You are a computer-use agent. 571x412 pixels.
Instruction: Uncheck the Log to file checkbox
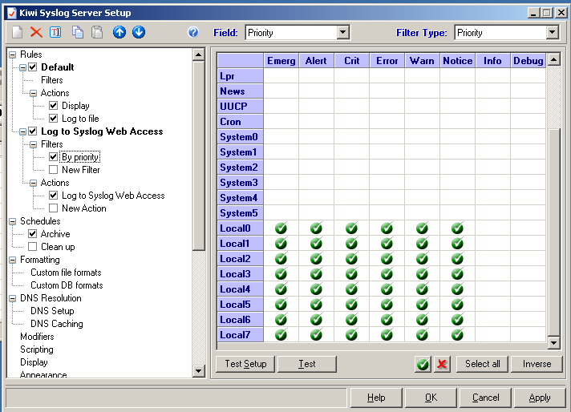point(53,119)
